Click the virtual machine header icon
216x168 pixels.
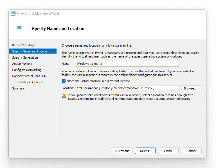19,28
